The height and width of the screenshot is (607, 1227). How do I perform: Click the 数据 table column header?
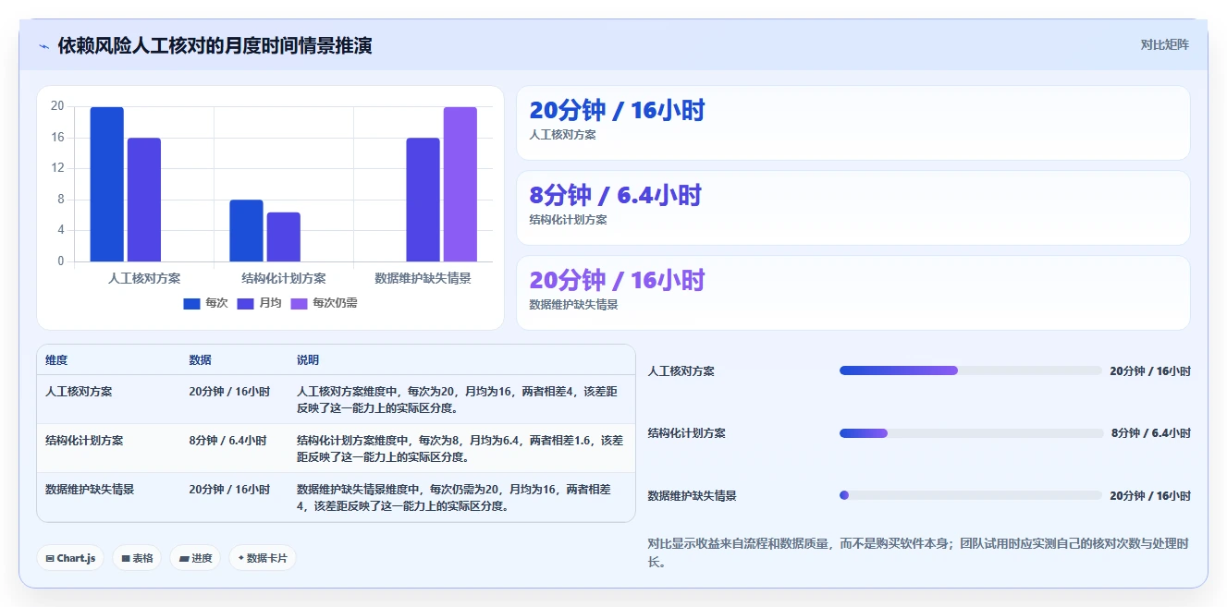click(x=200, y=360)
